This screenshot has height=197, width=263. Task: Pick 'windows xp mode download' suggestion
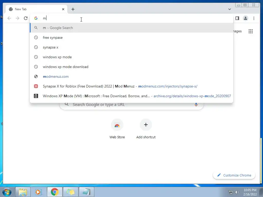tap(131, 67)
